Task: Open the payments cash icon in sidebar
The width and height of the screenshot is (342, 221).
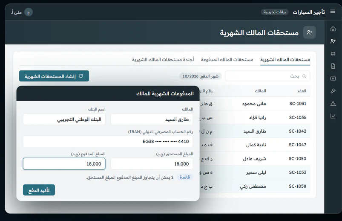Action: (333, 79)
